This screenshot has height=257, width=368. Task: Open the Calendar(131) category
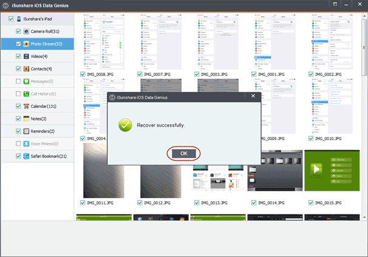pos(37,106)
